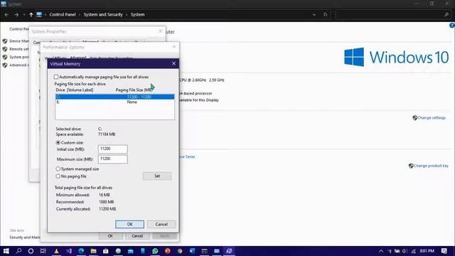The height and width of the screenshot is (256, 455).
Task: Click Security and Maintenance link
Action: [25, 238]
